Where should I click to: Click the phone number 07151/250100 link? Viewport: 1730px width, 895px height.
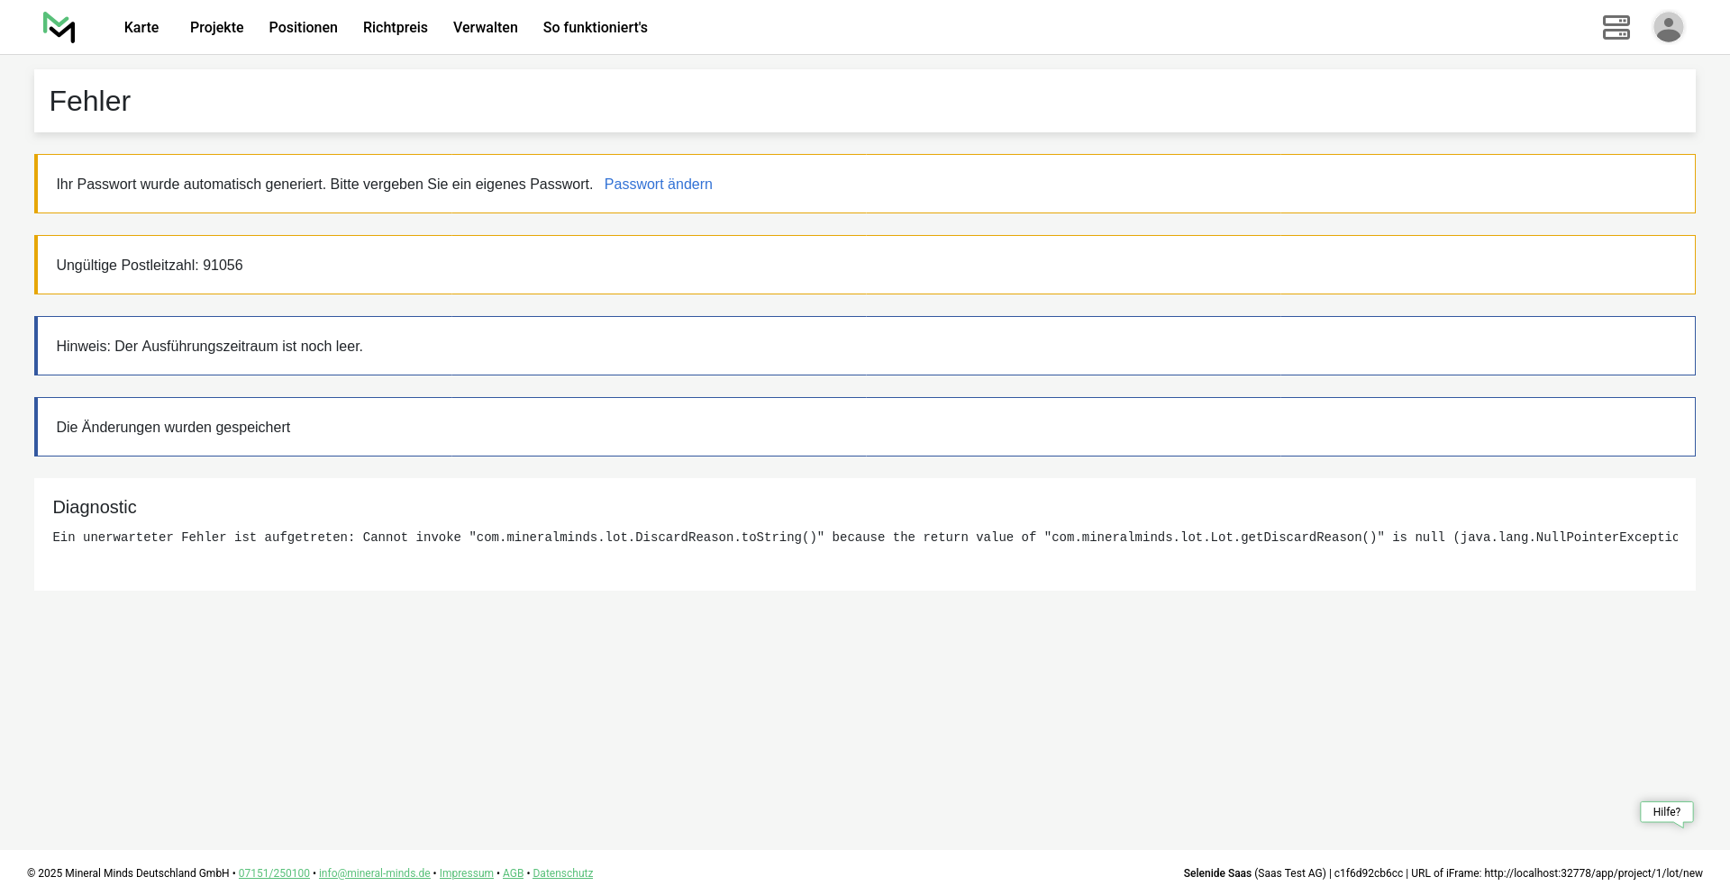click(x=274, y=873)
